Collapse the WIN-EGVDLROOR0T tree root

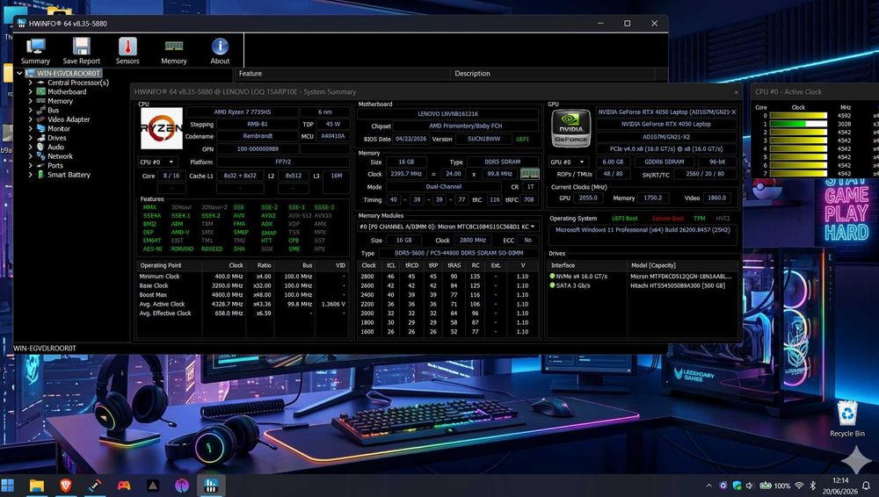pyautogui.click(x=19, y=73)
